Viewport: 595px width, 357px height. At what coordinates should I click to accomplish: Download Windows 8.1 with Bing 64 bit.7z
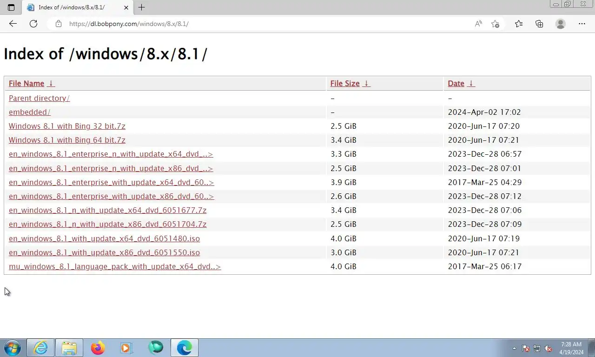pyautogui.click(x=67, y=140)
